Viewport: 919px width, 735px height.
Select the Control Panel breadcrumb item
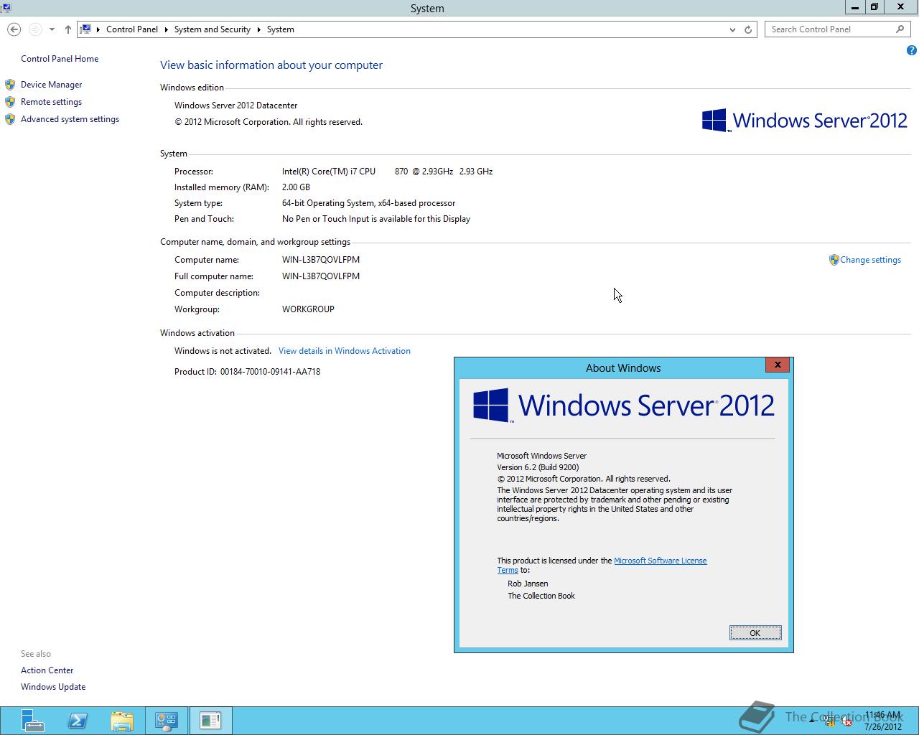(132, 29)
